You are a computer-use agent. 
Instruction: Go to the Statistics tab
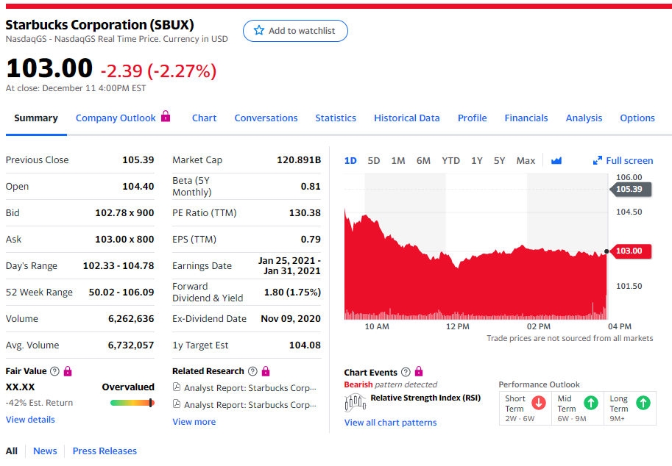tap(336, 118)
